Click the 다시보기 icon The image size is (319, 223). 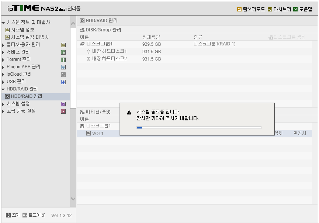(x=270, y=9)
